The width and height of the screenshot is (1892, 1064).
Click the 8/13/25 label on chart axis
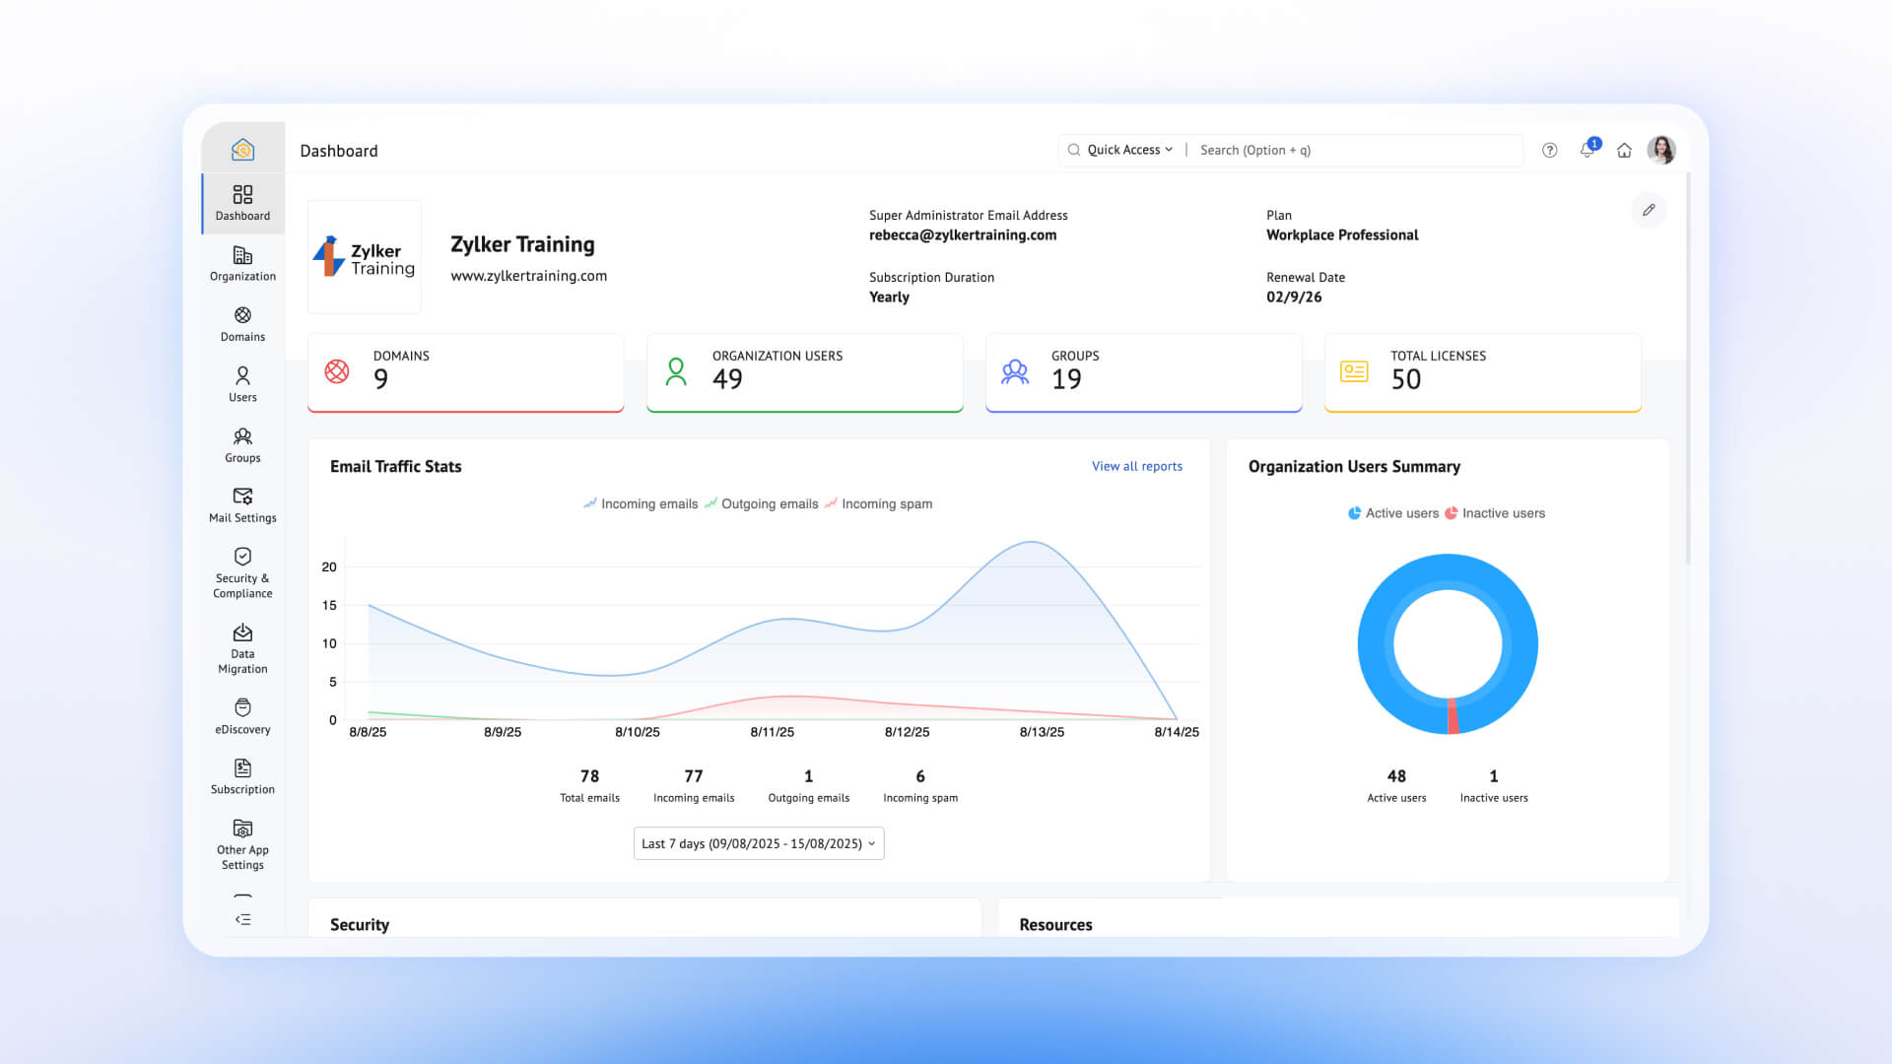1042,732
